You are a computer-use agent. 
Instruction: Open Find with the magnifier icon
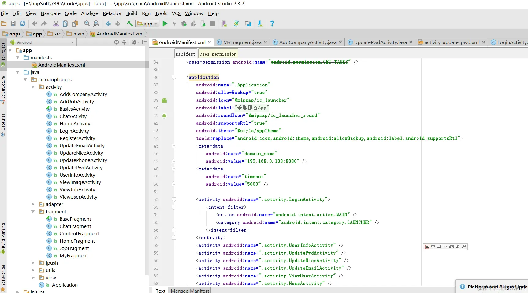(87, 24)
